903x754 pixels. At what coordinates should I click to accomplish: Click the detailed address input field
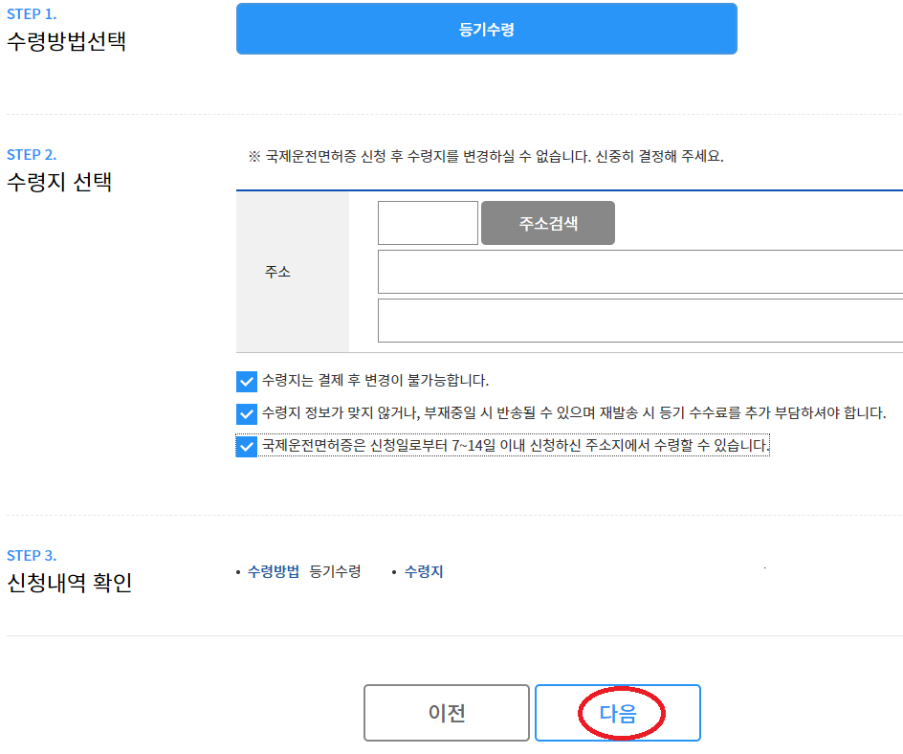(x=640, y=321)
